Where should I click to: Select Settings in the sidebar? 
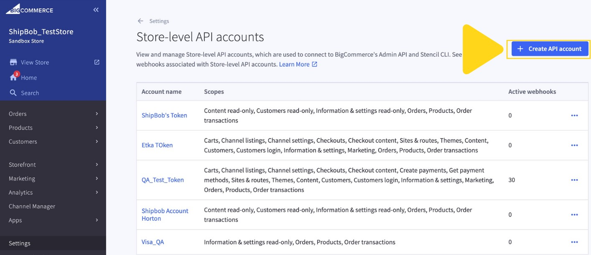click(20, 243)
